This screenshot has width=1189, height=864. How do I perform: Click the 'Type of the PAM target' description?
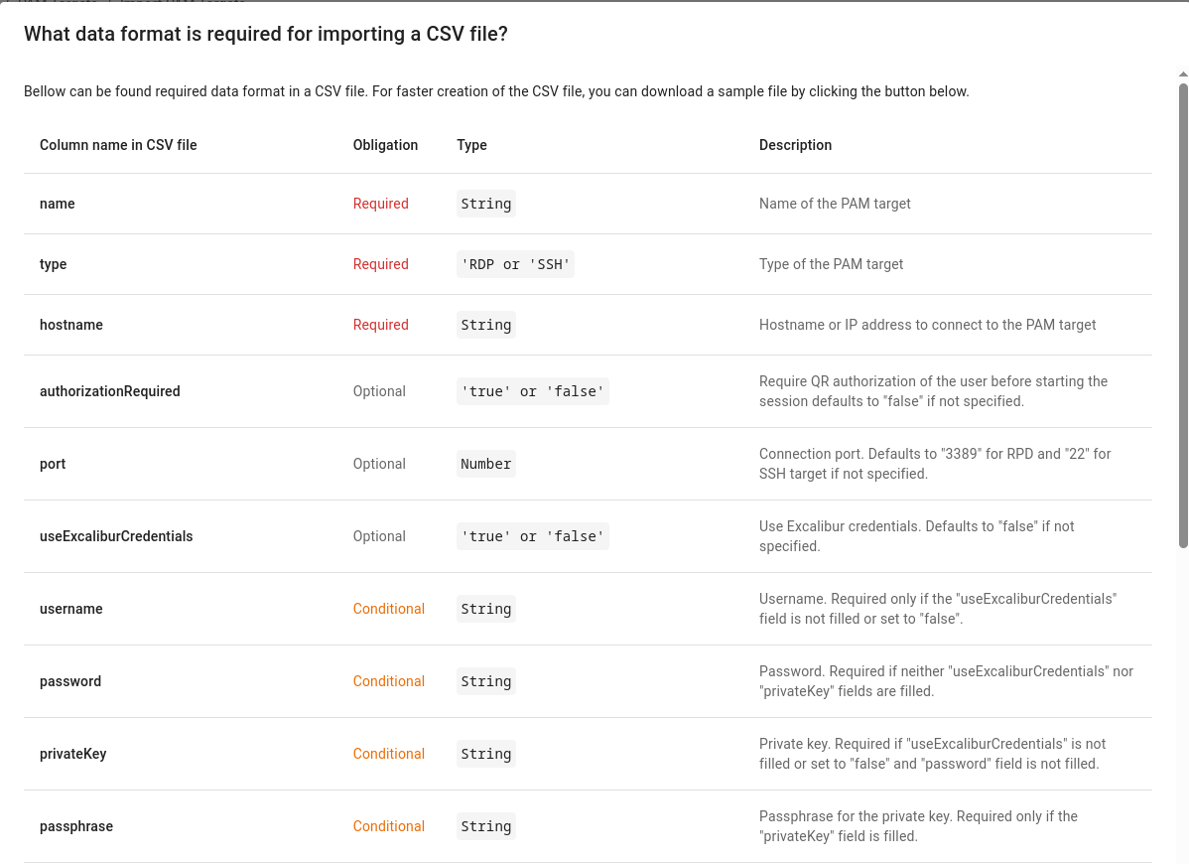[x=831, y=264]
